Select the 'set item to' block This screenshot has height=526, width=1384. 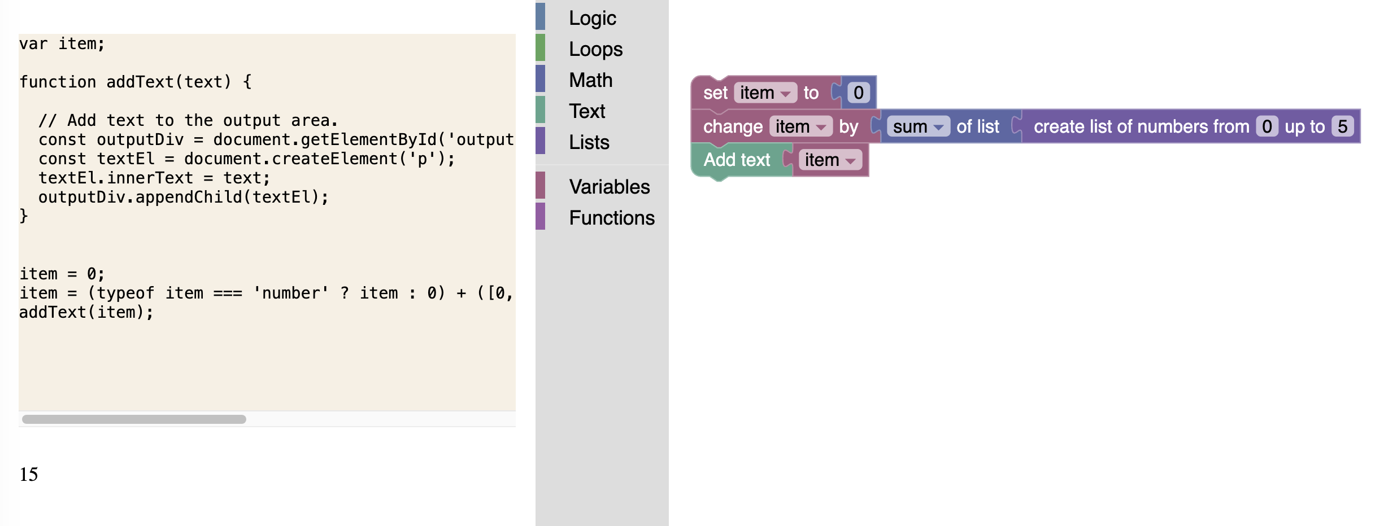(715, 93)
